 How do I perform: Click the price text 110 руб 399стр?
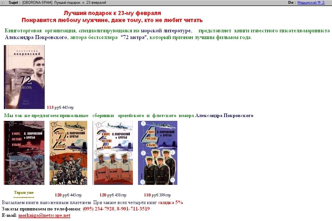click(157, 195)
